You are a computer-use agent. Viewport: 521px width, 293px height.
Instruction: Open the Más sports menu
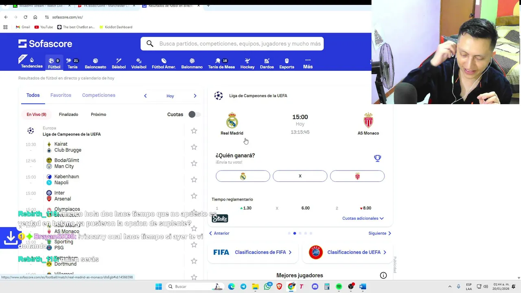pyautogui.click(x=308, y=63)
